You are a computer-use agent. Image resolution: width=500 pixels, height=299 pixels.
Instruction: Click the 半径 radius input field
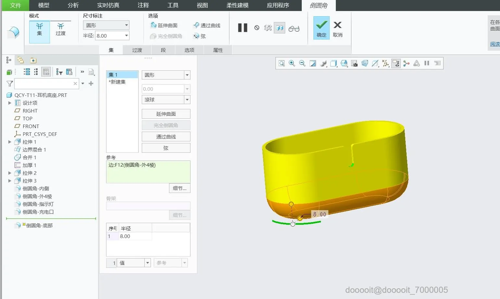tap(109, 36)
